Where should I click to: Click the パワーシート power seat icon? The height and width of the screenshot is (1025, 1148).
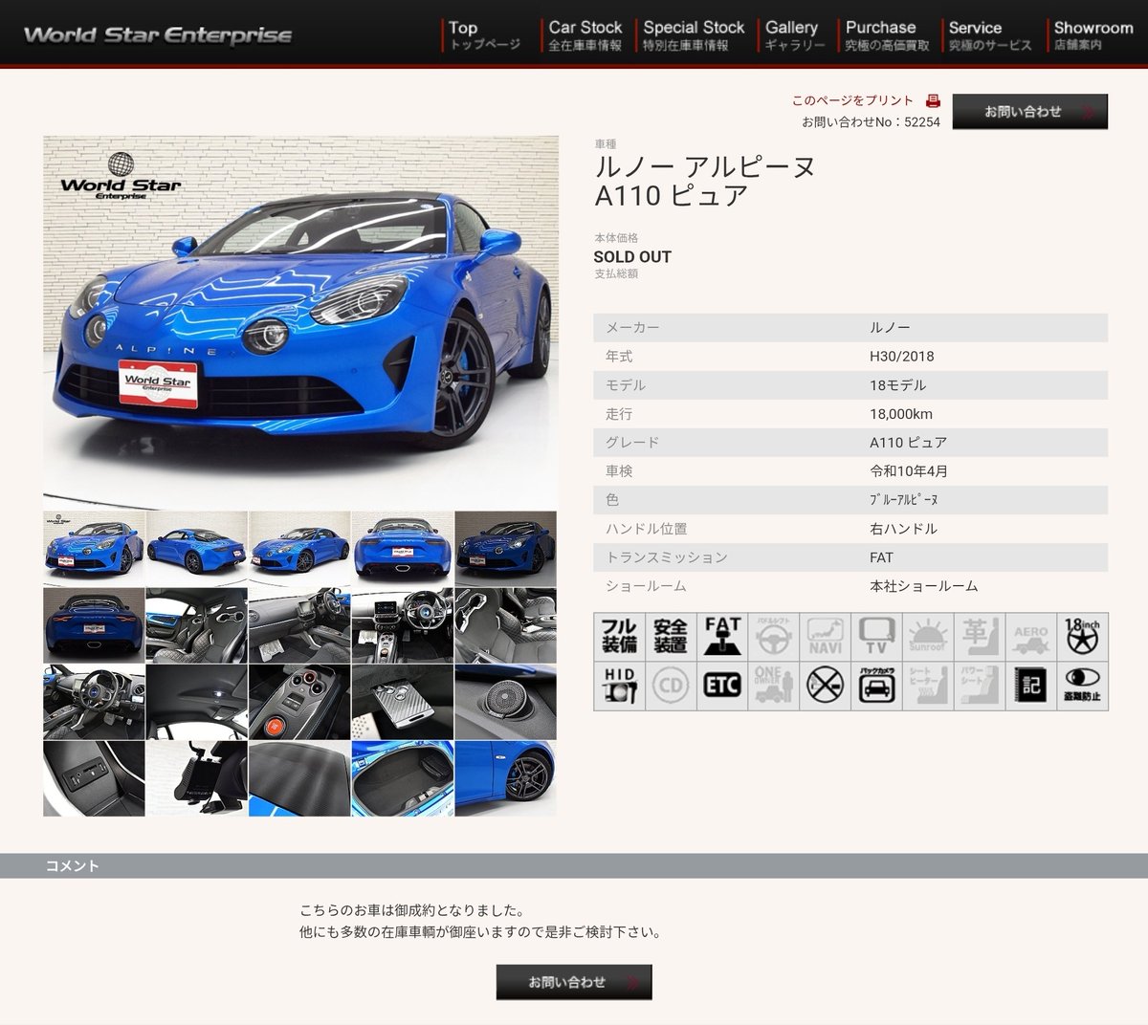(x=980, y=686)
